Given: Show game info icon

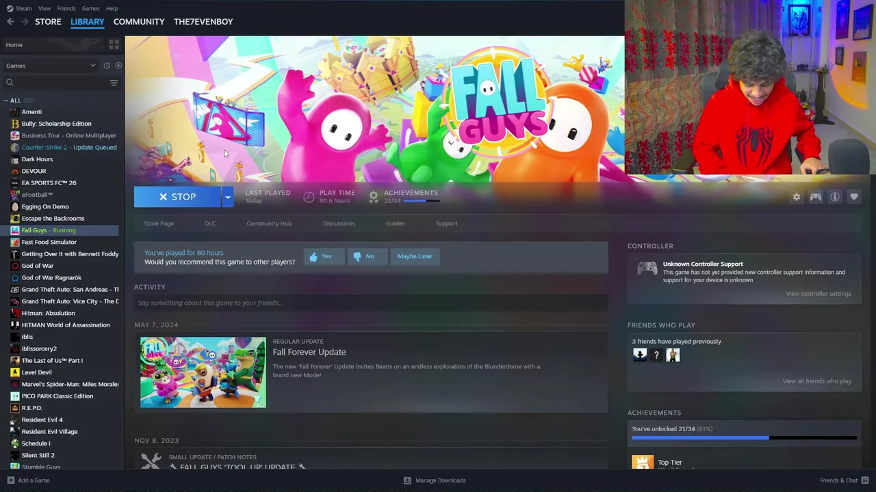Looking at the screenshot, I should tap(834, 197).
